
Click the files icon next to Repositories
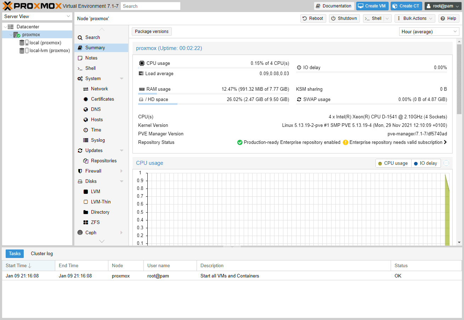[86, 161]
